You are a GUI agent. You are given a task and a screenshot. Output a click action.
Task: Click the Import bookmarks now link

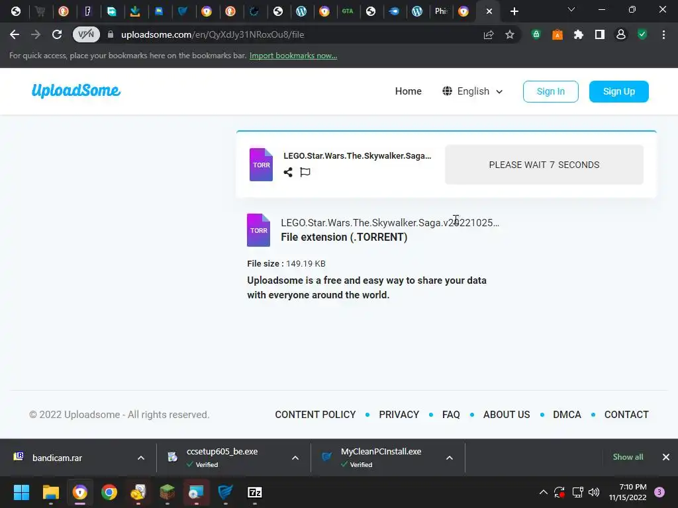[x=293, y=56]
